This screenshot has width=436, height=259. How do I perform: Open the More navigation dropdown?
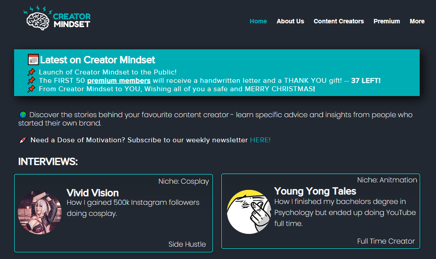[417, 21]
